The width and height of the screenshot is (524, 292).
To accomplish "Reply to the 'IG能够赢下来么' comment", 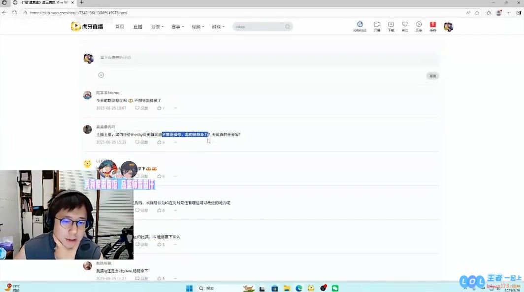I will 142,245.
